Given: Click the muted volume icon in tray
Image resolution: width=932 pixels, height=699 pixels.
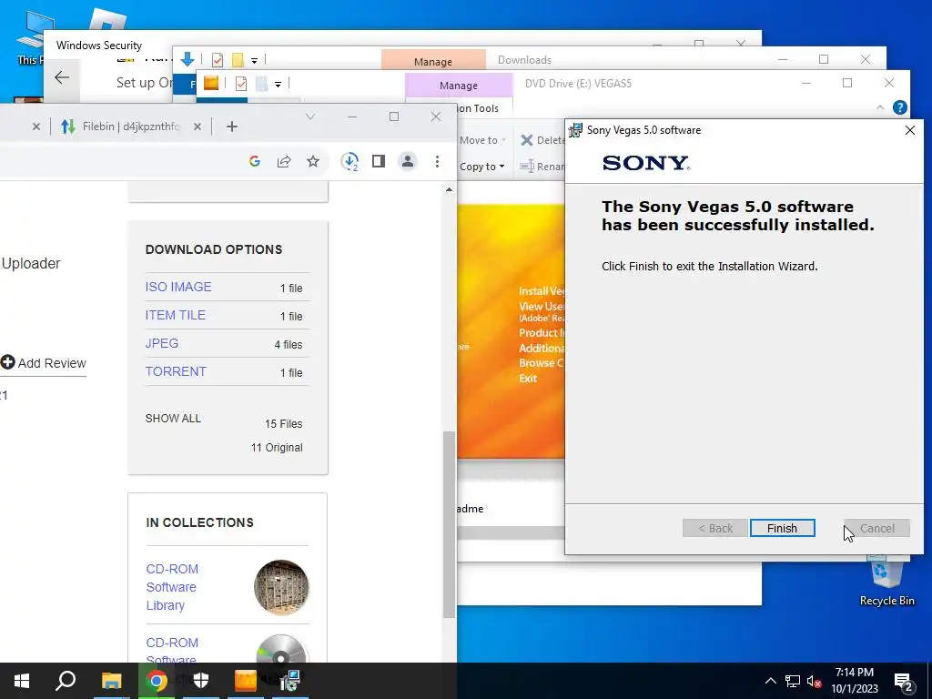Looking at the screenshot, I should pos(815,681).
